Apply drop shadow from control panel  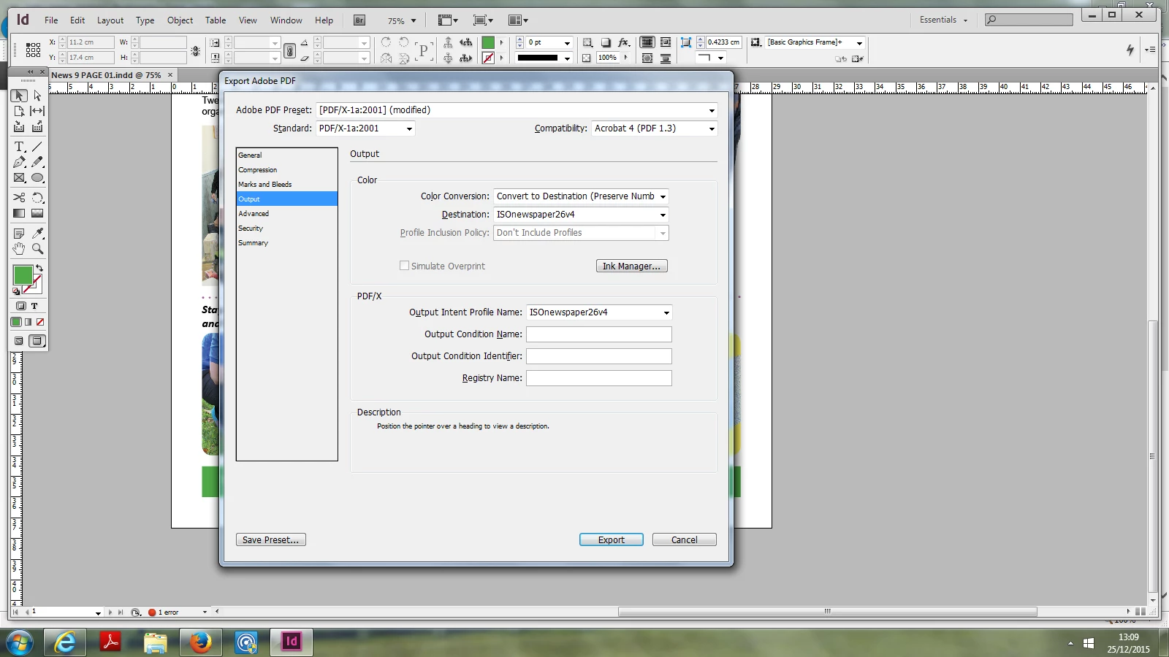[606, 42]
